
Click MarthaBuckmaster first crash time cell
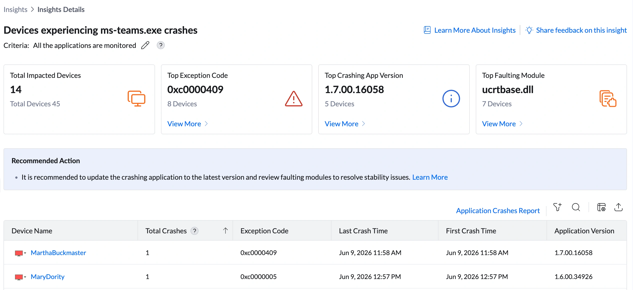coord(477,253)
